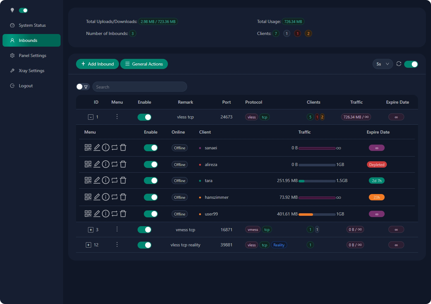Open General Actions menu button
The width and height of the screenshot is (431, 304).
(x=144, y=64)
